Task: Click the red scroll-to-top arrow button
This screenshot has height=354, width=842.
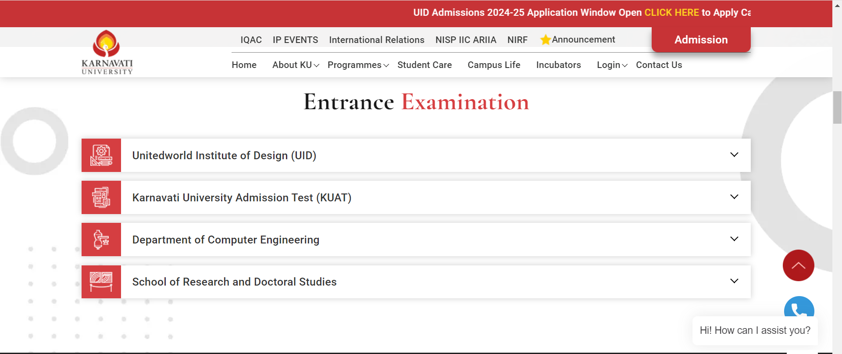Action: [798, 265]
